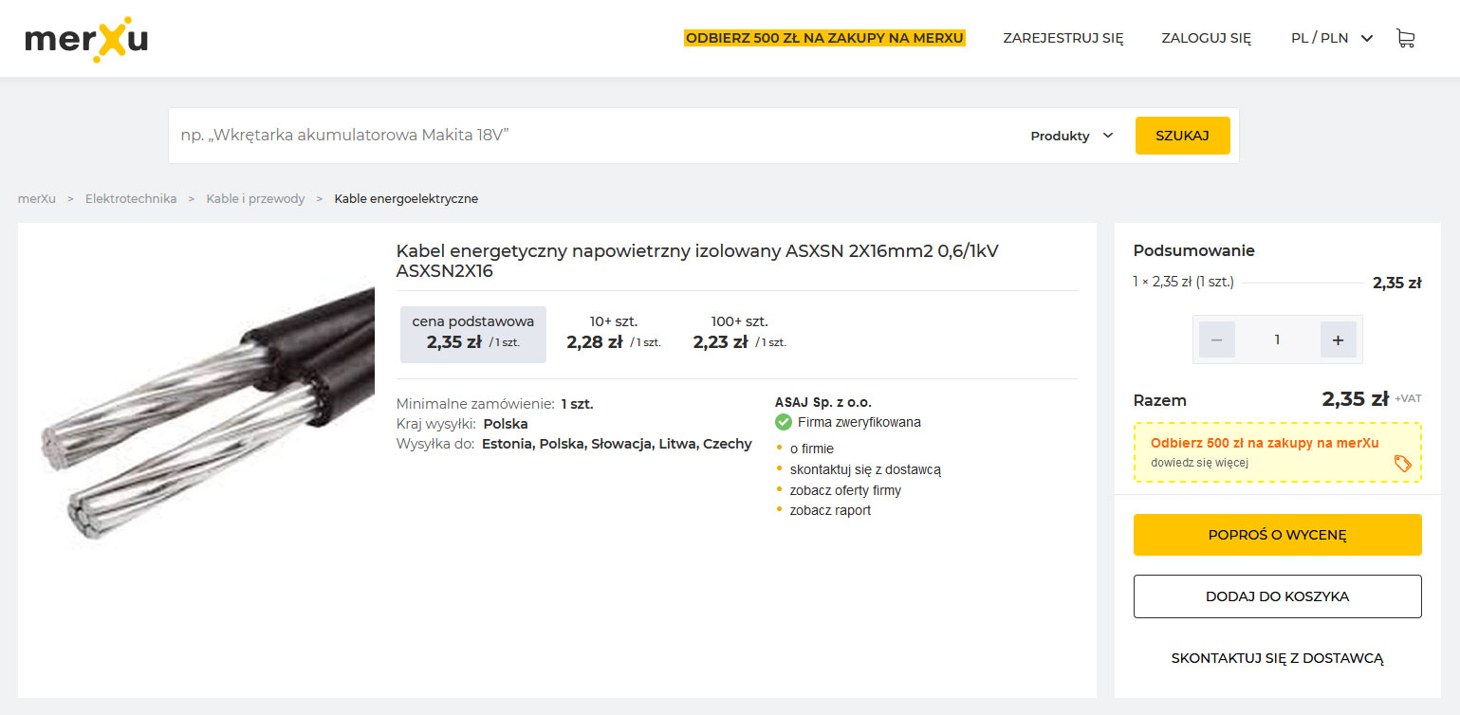Expand the PL / PLN language dropdown
This screenshot has width=1460, height=715.
[1331, 39]
